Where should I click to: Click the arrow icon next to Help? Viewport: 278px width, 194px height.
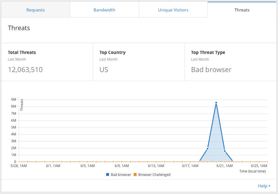click(269, 186)
